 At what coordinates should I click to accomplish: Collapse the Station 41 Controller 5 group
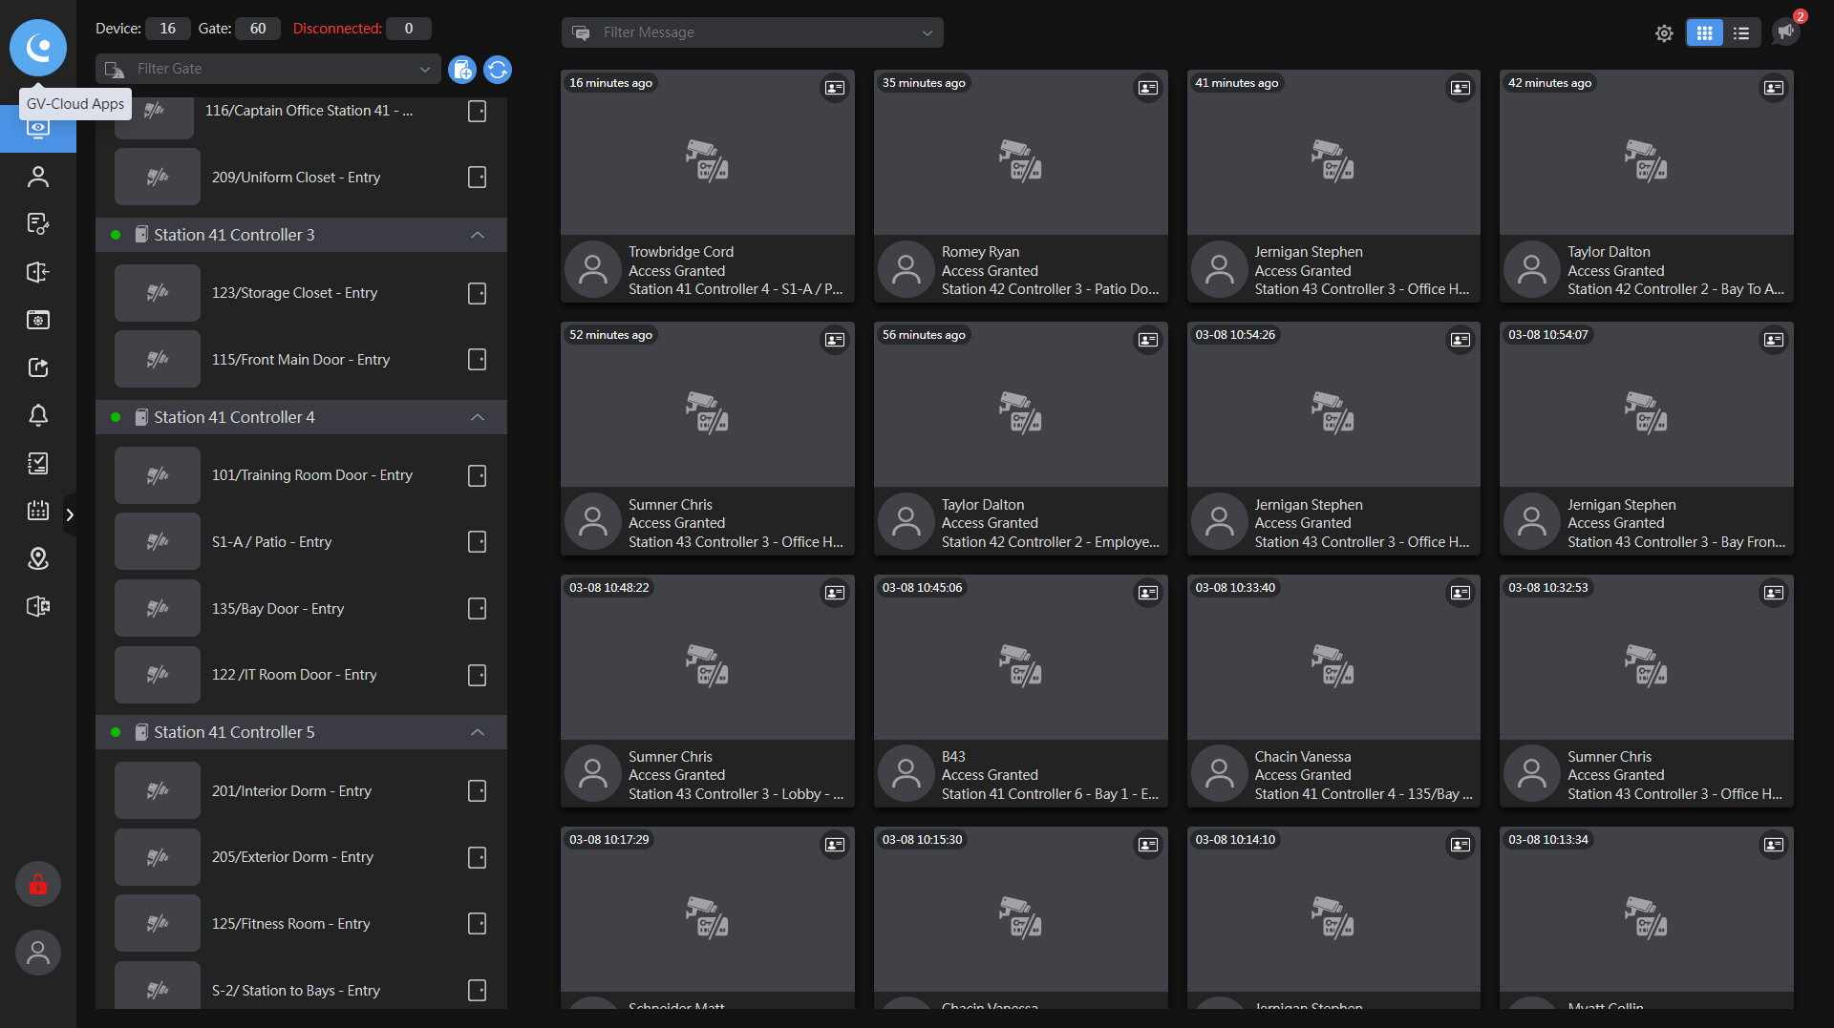point(478,732)
